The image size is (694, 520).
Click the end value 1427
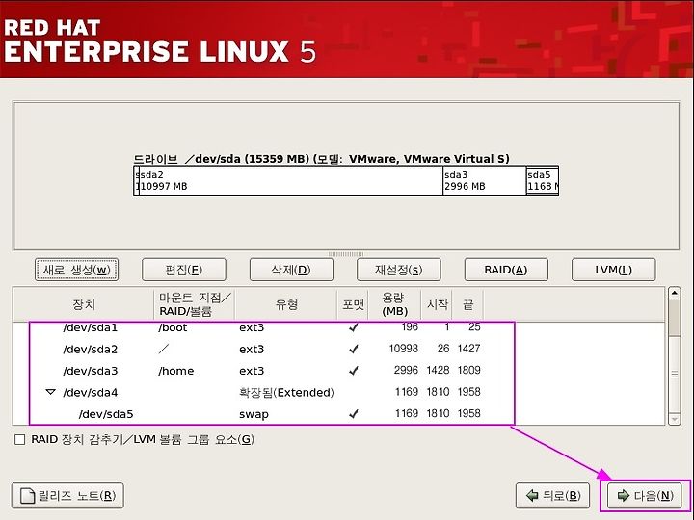pyautogui.click(x=468, y=349)
